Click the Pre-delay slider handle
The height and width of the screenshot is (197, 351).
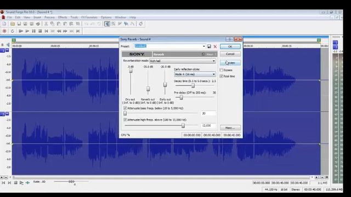182,97
